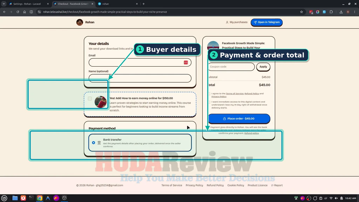Click the Report link in footer
This screenshot has width=359, height=202.
click(277, 185)
